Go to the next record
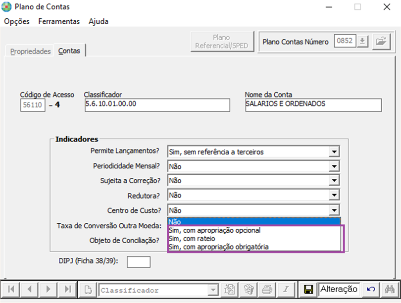This screenshot has width=401, height=303. 49,290
